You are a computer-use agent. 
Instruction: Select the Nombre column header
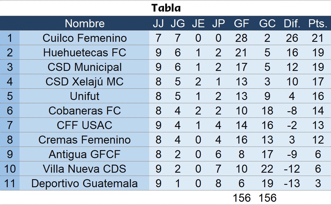tap(85, 23)
